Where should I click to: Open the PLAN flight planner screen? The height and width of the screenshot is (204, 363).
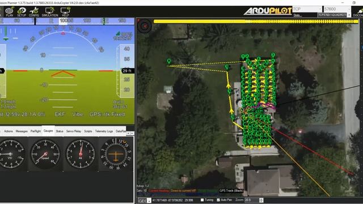(10, 12)
